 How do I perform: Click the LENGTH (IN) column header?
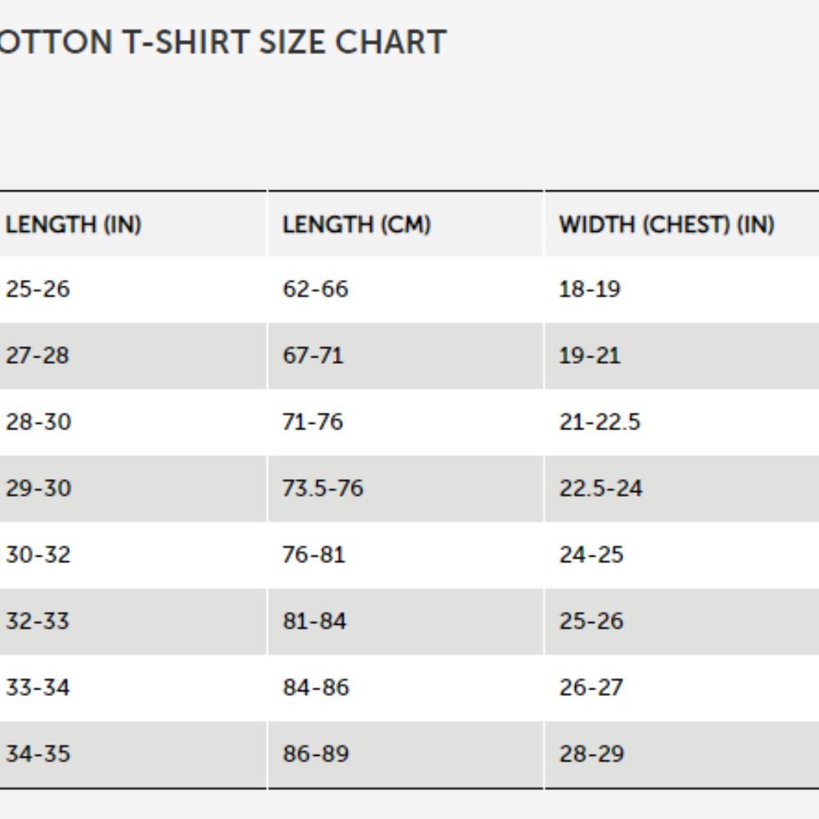(x=133, y=224)
